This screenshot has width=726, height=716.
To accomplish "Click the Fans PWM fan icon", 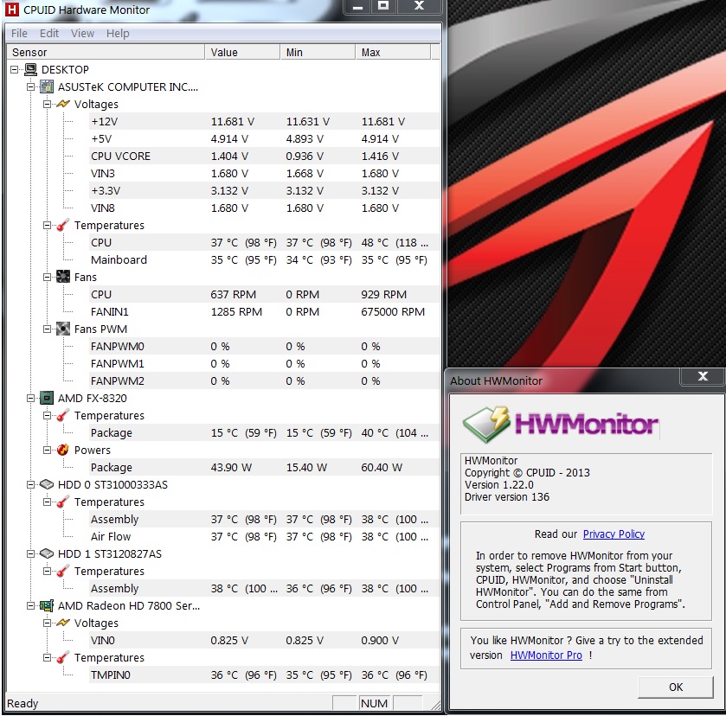I will point(63,329).
